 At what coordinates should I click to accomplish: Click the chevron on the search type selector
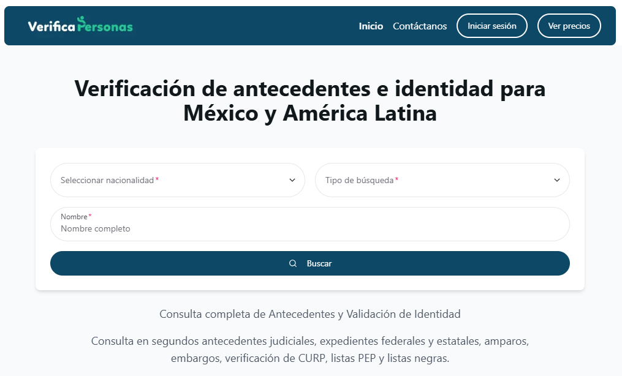pyautogui.click(x=556, y=180)
